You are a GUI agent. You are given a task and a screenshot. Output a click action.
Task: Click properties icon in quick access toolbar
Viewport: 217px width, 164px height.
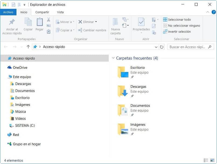[13, 5]
